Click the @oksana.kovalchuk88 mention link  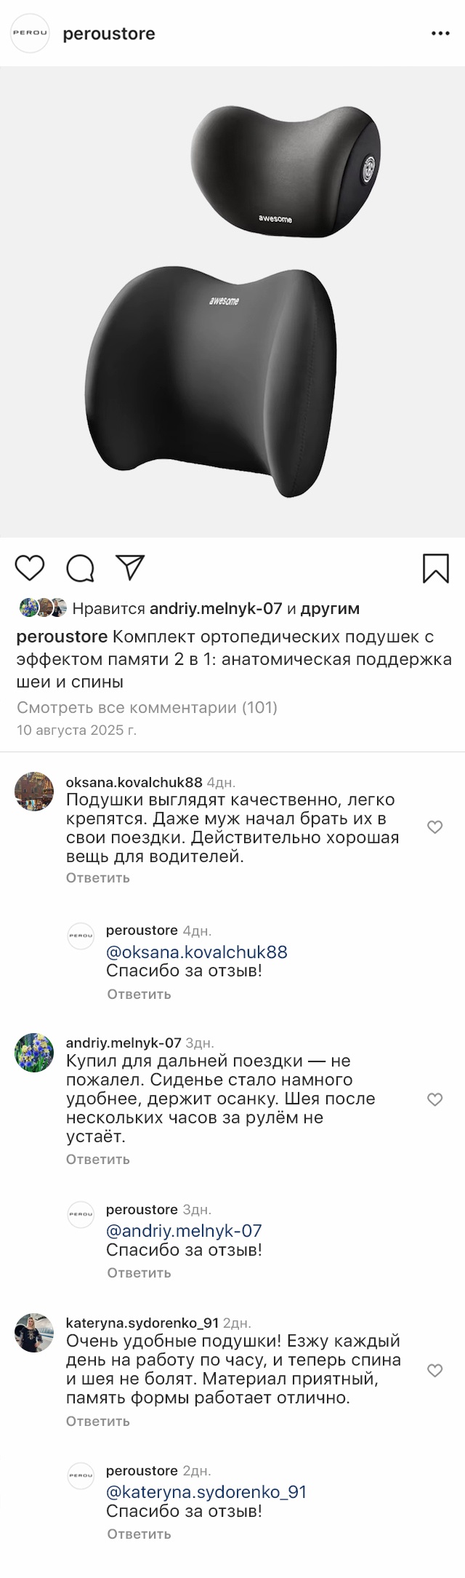(196, 952)
